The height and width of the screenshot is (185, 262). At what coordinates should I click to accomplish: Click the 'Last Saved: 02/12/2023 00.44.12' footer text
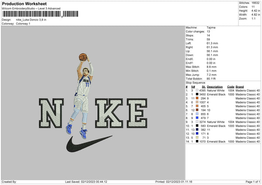(86, 182)
